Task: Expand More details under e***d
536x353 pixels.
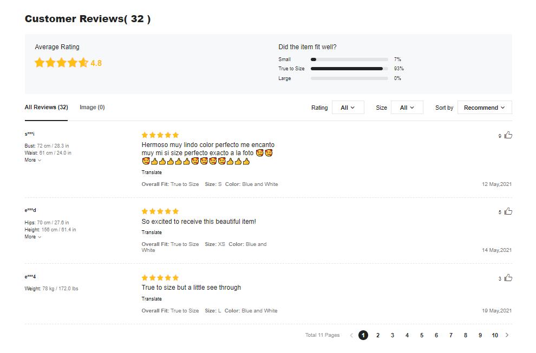Action: tap(33, 237)
